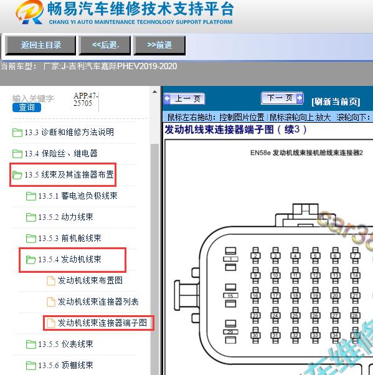
Task: Open folder icon of 13.4 保险丝、继电器
Action: pyautogui.click(x=17, y=153)
